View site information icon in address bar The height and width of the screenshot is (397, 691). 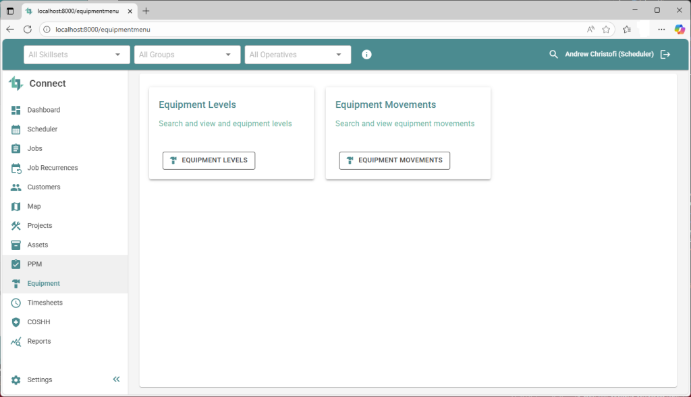47,30
